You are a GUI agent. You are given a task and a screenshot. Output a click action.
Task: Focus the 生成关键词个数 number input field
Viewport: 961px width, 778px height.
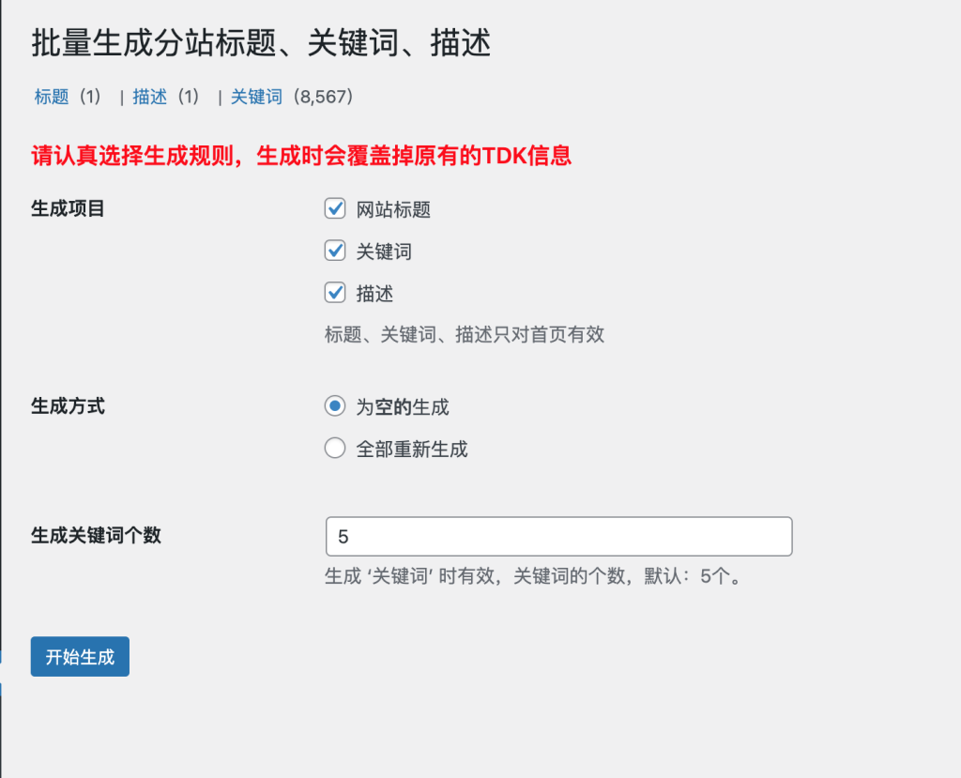[558, 536]
